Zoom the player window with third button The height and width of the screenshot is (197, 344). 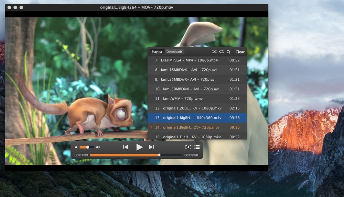(21, 8)
